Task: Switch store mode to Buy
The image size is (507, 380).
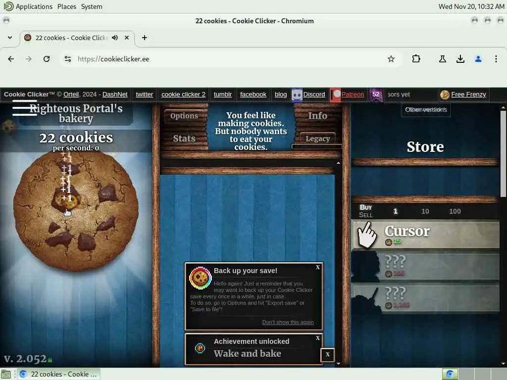Action: [x=366, y=207]
